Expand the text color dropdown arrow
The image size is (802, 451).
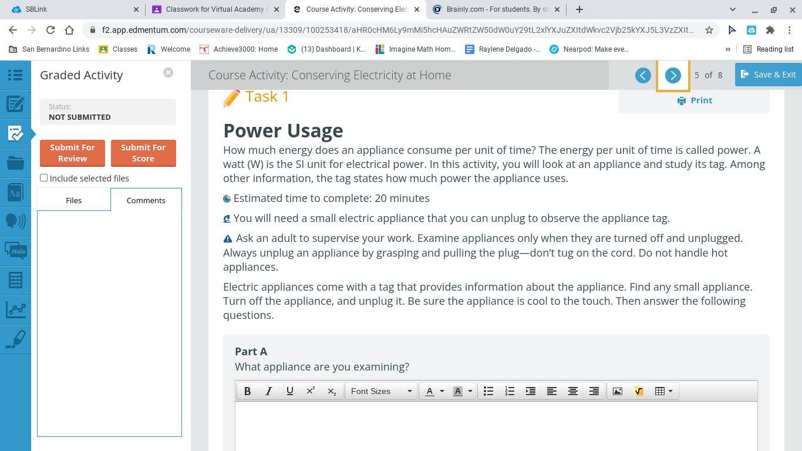442,391
